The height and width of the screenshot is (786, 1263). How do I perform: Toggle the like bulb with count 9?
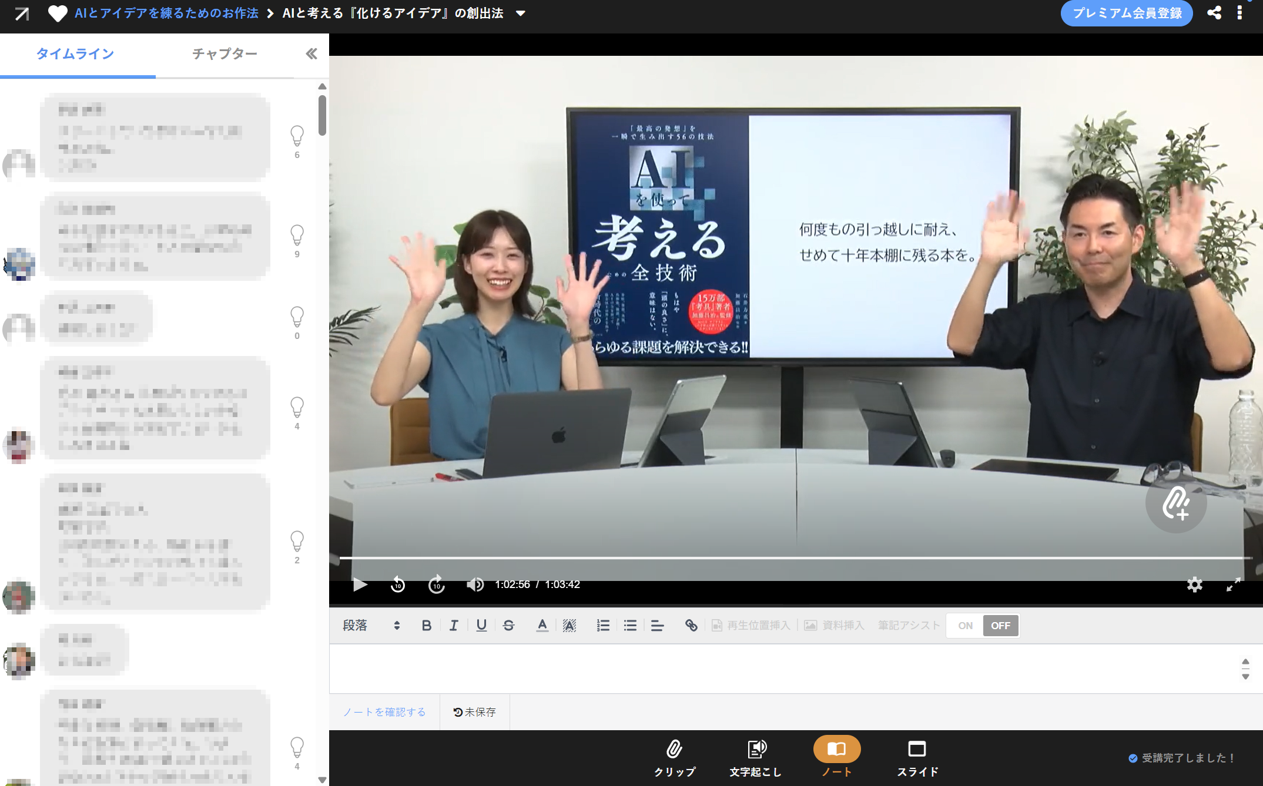coord(297,236)
